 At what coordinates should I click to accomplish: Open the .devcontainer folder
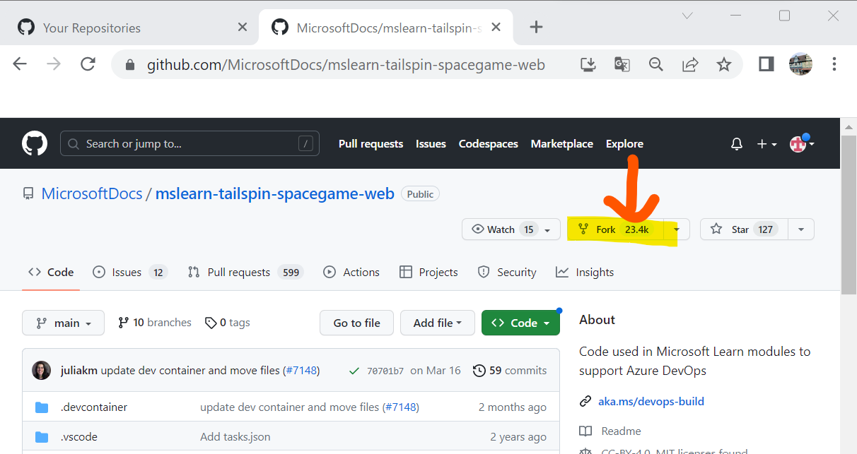click(94, 407)
